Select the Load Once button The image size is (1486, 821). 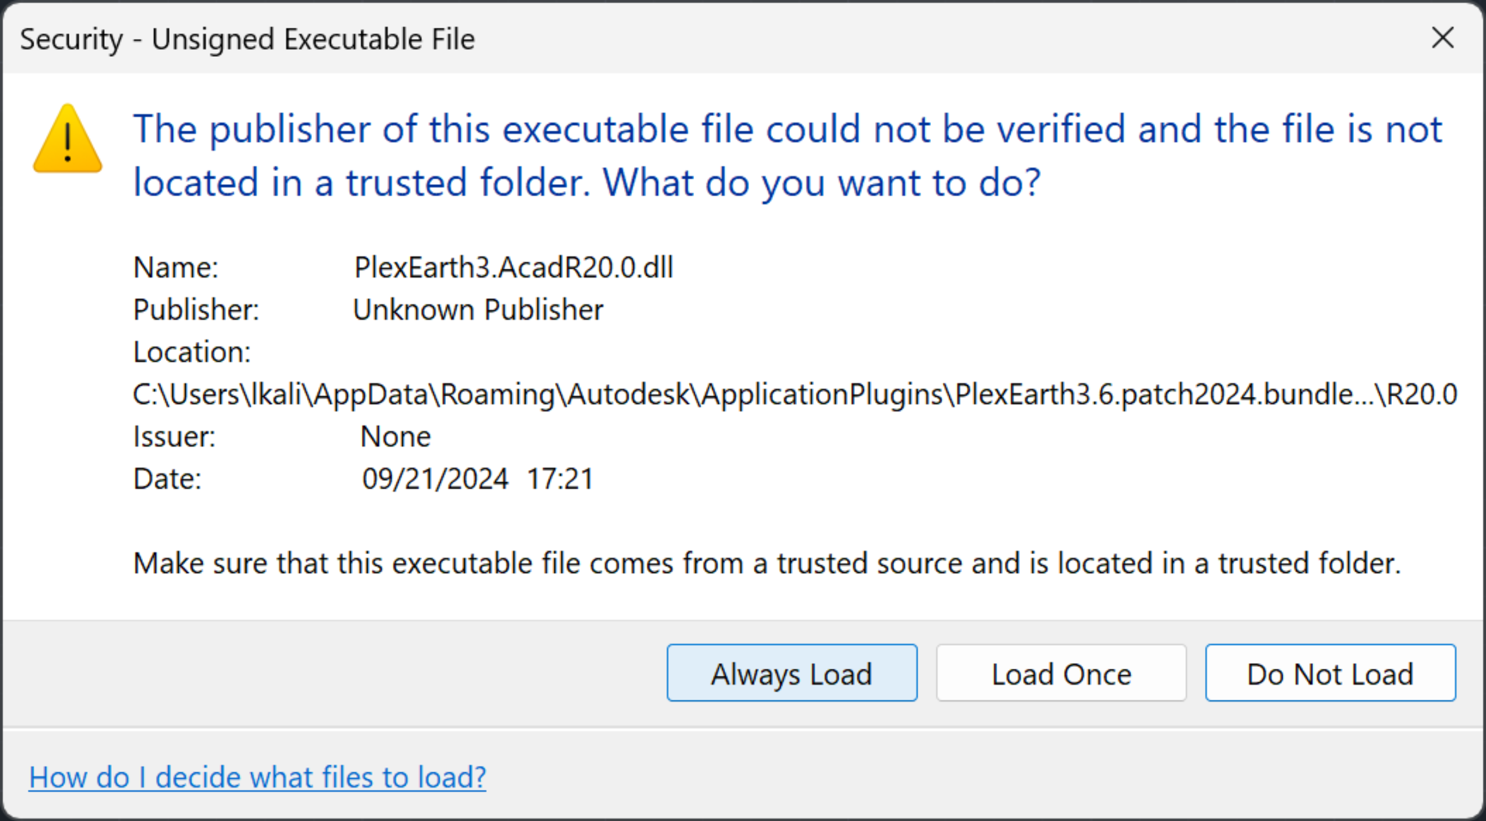click(x=1061, y=673)
